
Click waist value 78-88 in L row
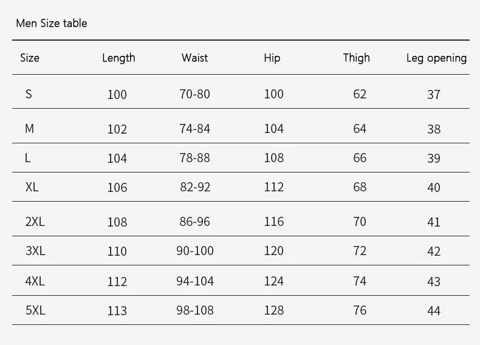click(x=194, y=158)
